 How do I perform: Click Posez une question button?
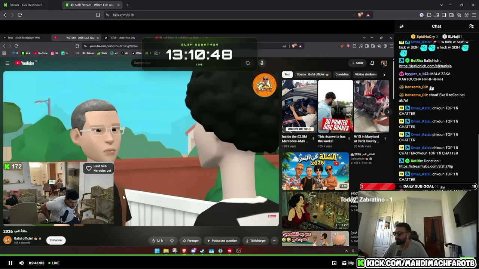[x=222, y=241]
